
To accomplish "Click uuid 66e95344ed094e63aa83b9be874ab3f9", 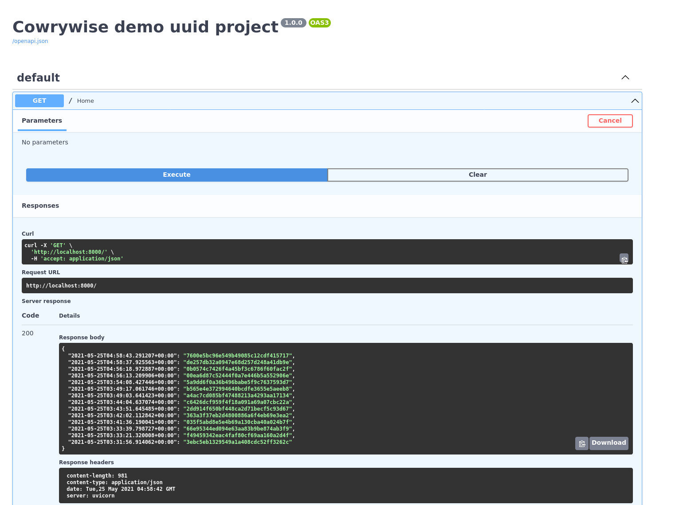I will coord(238,429).
